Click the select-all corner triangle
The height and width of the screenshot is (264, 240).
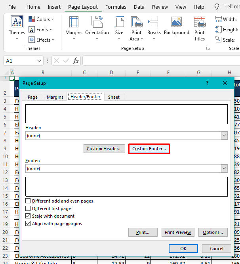(6, 73)
